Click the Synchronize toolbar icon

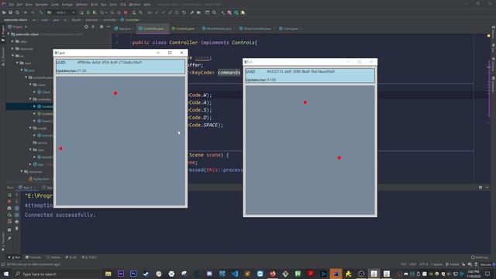pos(17,12)
